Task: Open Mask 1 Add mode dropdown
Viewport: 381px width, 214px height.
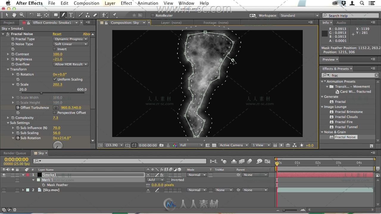Action: pyautogui.click(x=155, y=180)
